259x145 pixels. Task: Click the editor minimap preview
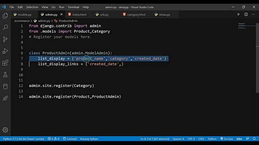246,26
